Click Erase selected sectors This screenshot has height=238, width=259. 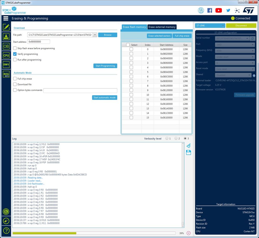[159, 36]
